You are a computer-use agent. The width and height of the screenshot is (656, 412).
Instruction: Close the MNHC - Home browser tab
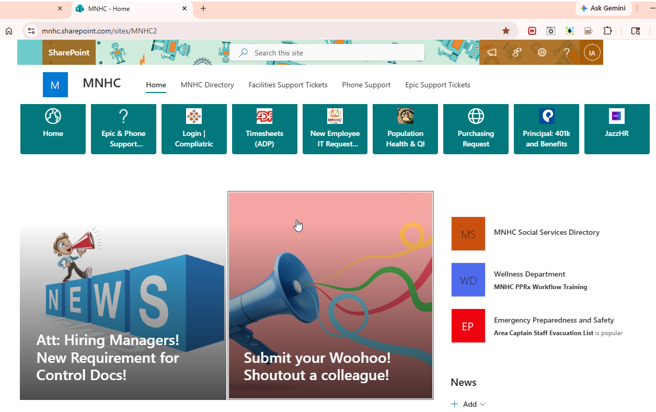pos(185,8)
